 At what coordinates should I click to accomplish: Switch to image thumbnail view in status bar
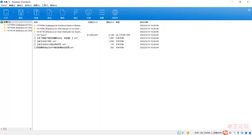(183, 133)
